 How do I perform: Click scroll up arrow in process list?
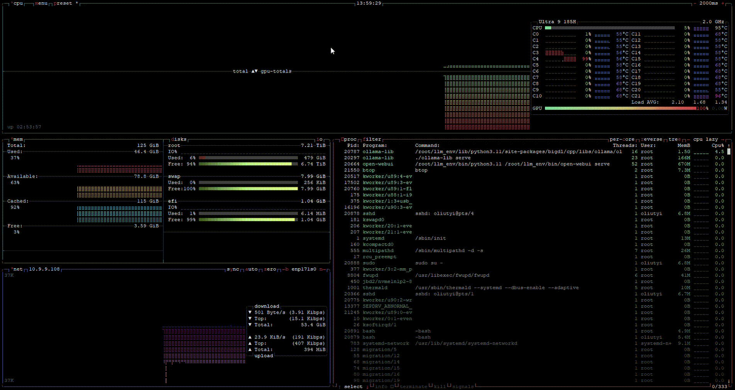tap(729, 146)
